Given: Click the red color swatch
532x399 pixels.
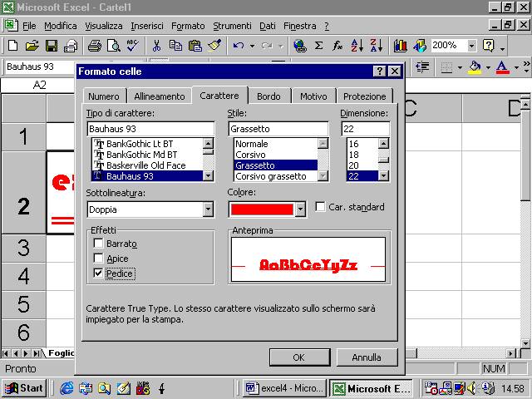Looking at the screenshot, I should (x=262, y=209).
